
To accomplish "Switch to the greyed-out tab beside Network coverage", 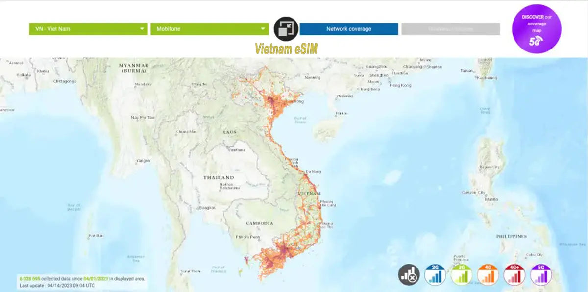I will click(x=450, y=29).
